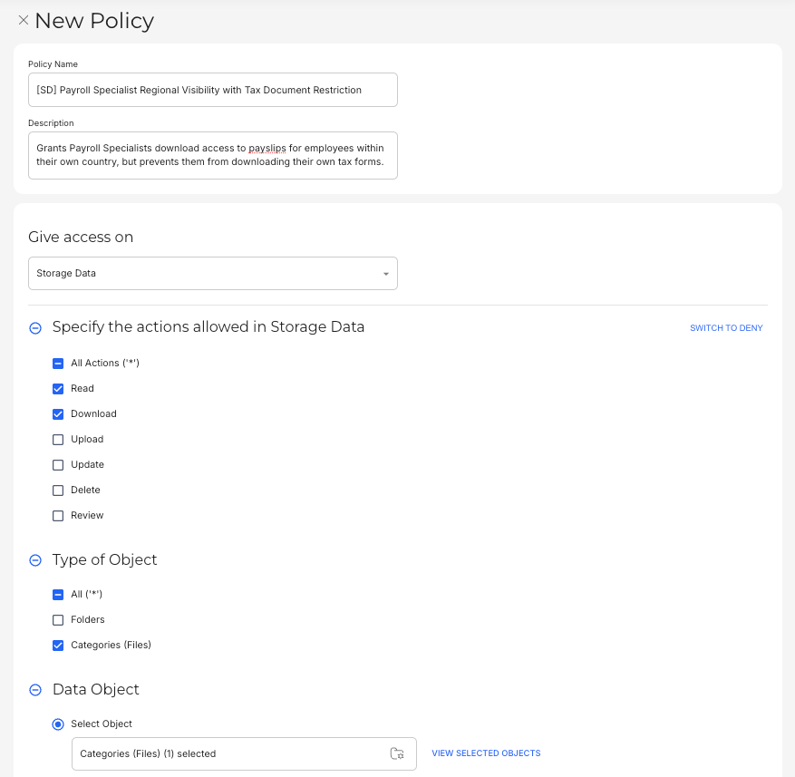This screenshot has width=795, height=777.
Task: Open the Give access on dropdown
Action: 212,273
